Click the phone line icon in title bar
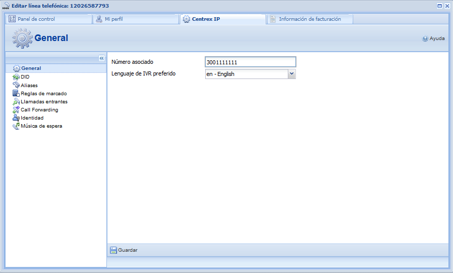The width and height of the screenshot is (453, 273). (x=6, y=6)
